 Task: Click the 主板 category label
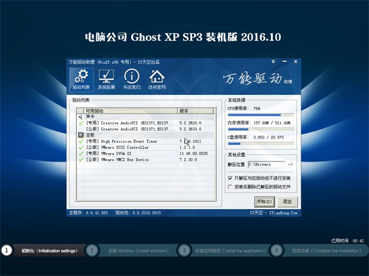tap(90, 135)
